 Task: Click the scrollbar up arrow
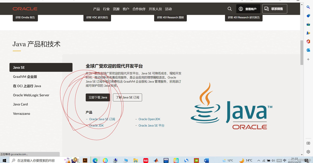coord(302,4)
